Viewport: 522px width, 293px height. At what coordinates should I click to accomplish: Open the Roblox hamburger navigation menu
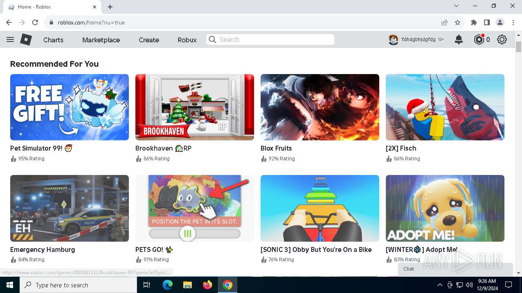[10, 39]
